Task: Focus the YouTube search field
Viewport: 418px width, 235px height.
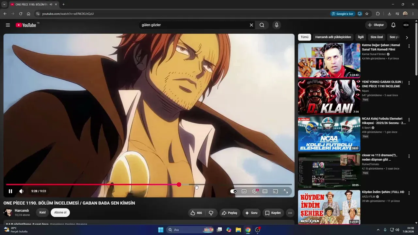Action: pyautogui.click(x=194, y=25)
